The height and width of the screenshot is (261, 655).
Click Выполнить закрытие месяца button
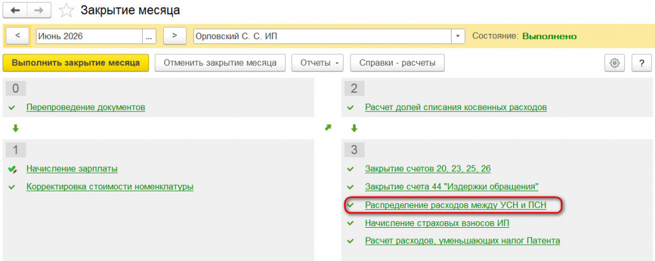tap(75, 63)
